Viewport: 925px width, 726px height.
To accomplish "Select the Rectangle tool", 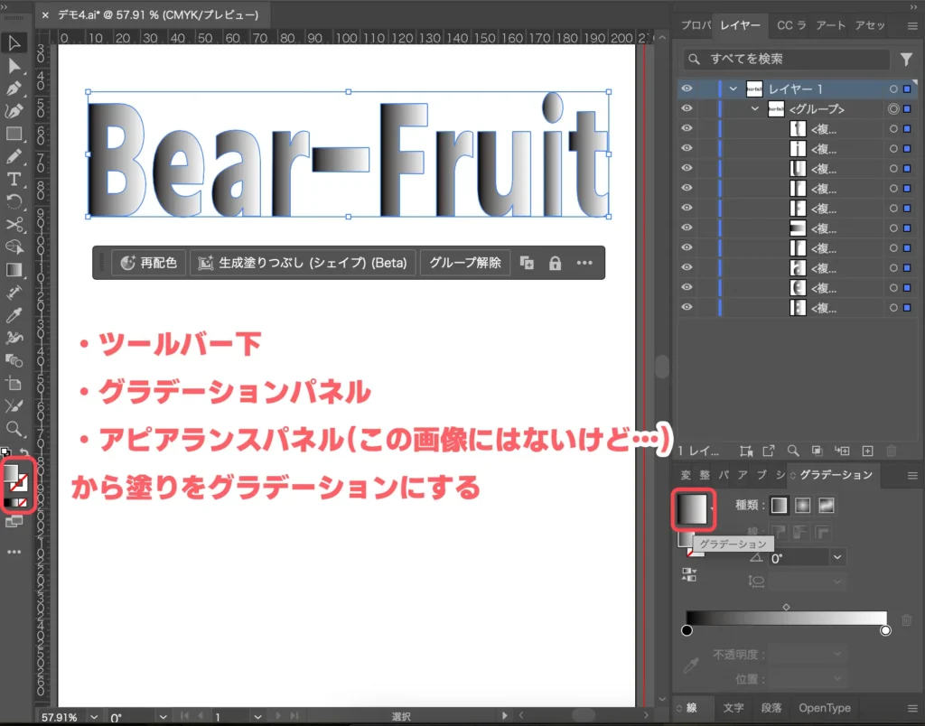I will (14, 133).
